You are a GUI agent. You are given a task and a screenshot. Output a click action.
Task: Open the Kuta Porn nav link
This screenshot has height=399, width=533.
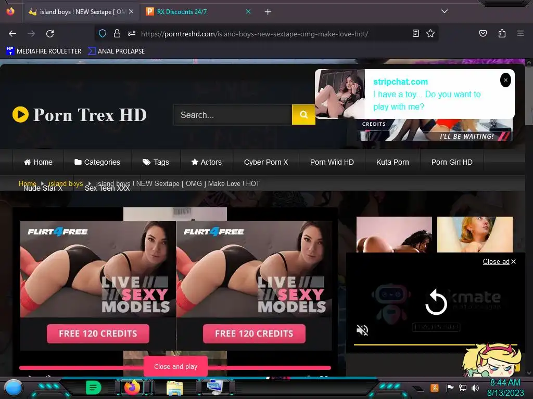(392, 162)
